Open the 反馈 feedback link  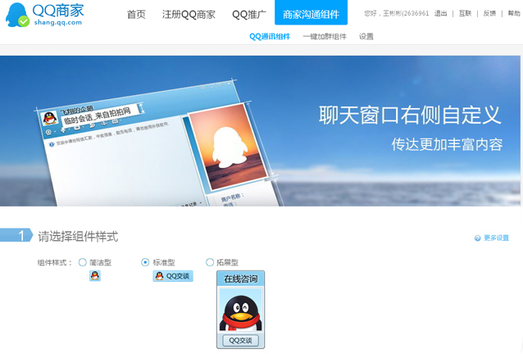(489, 13)
